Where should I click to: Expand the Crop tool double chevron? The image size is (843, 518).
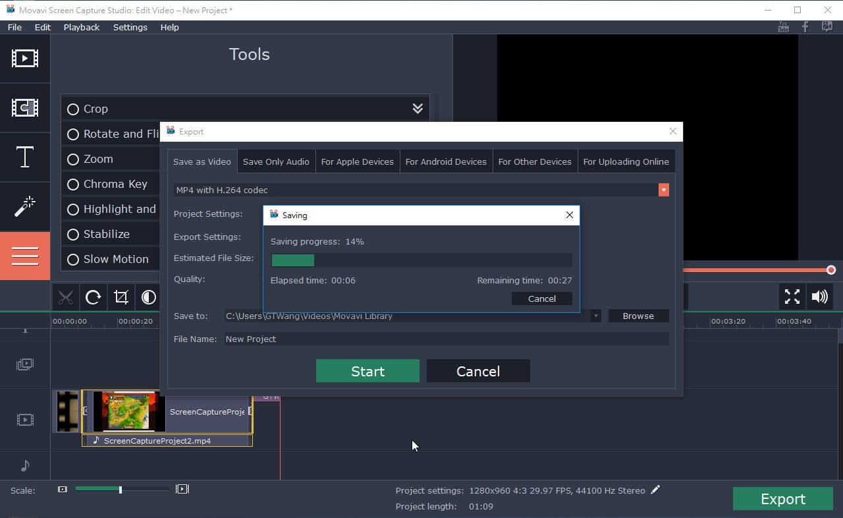pyautogui.click(x=418, y=109)
